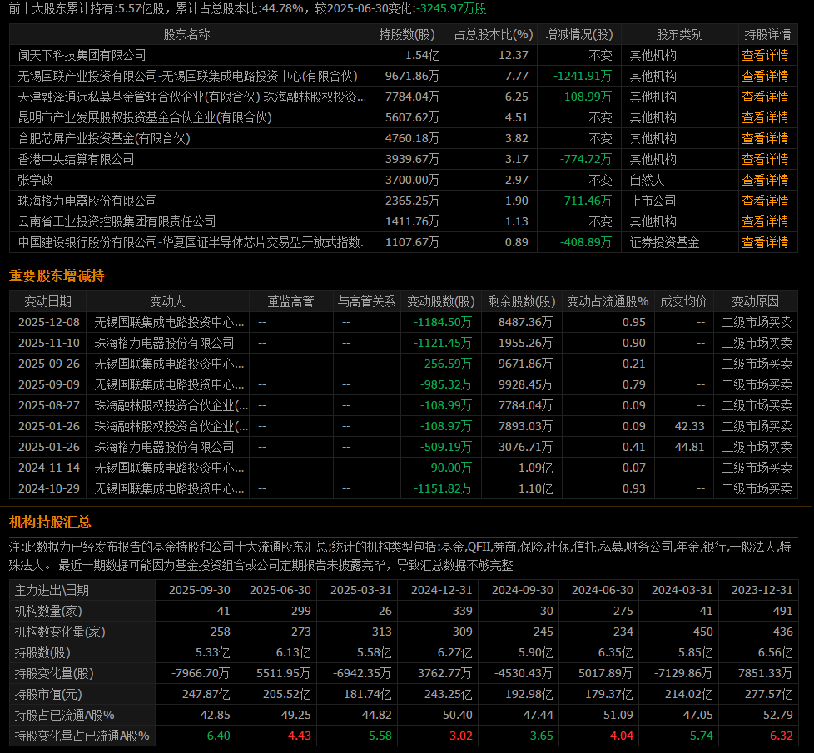The image size is (814, 753).
Task: Open 查看详情 for 合肥芯屏产业投资基金
Action: coord(765,138)
